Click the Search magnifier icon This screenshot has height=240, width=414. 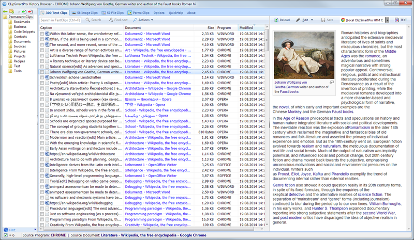click(87, 20)
